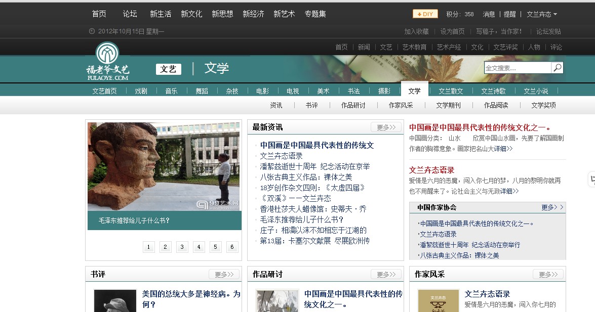Click 更多 in the 书评 panel
The image size is (595, 312).
tap(224, 274)
